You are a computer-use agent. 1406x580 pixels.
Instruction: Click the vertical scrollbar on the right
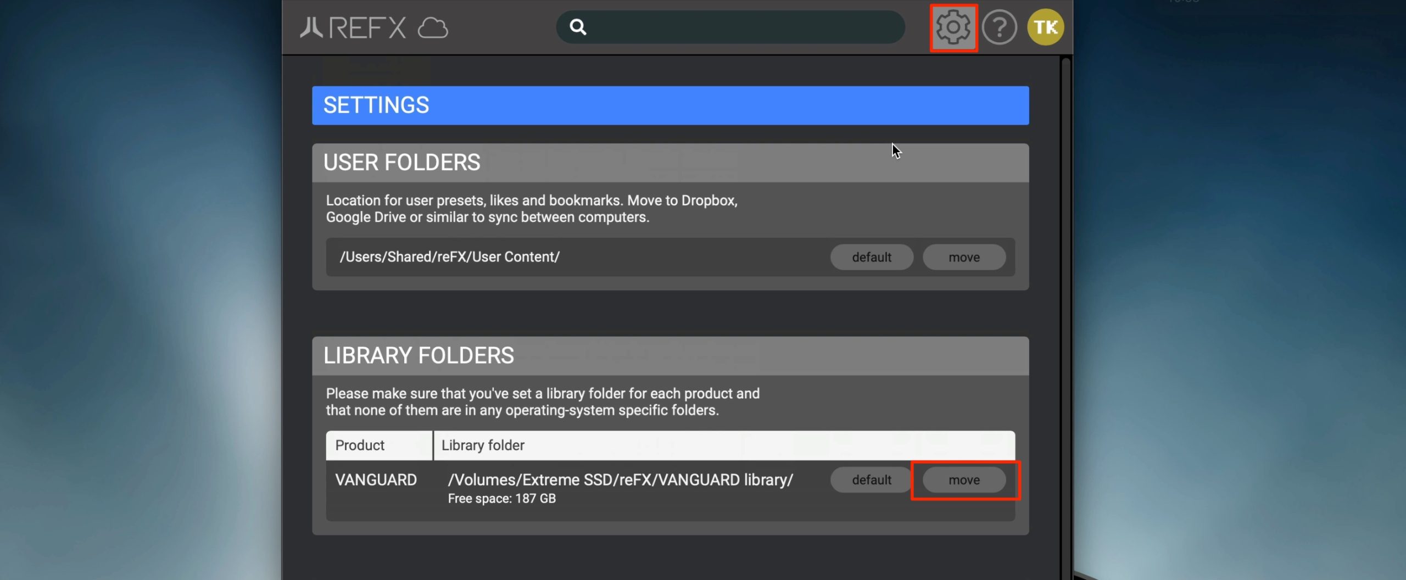click(x=1065, y=319)
